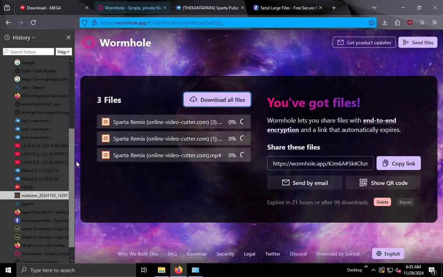The image size is (443, 277).
Task: Download Sparta Remix (1) file row
Action: pyautogui.click(x=174, y=138)
